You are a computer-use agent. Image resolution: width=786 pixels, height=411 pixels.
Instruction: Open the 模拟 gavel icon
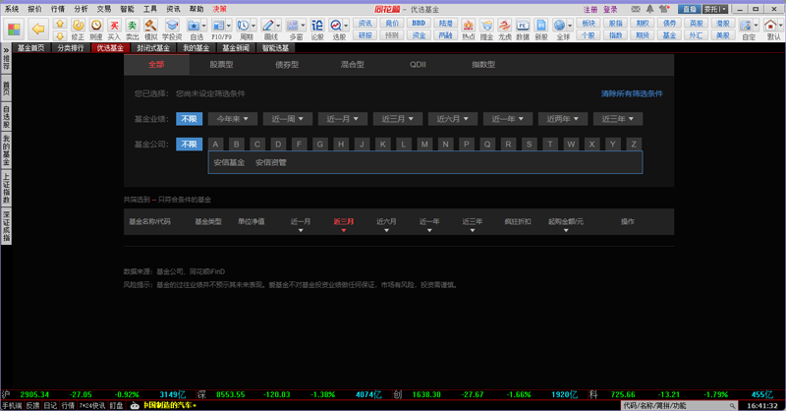point(150,28)
